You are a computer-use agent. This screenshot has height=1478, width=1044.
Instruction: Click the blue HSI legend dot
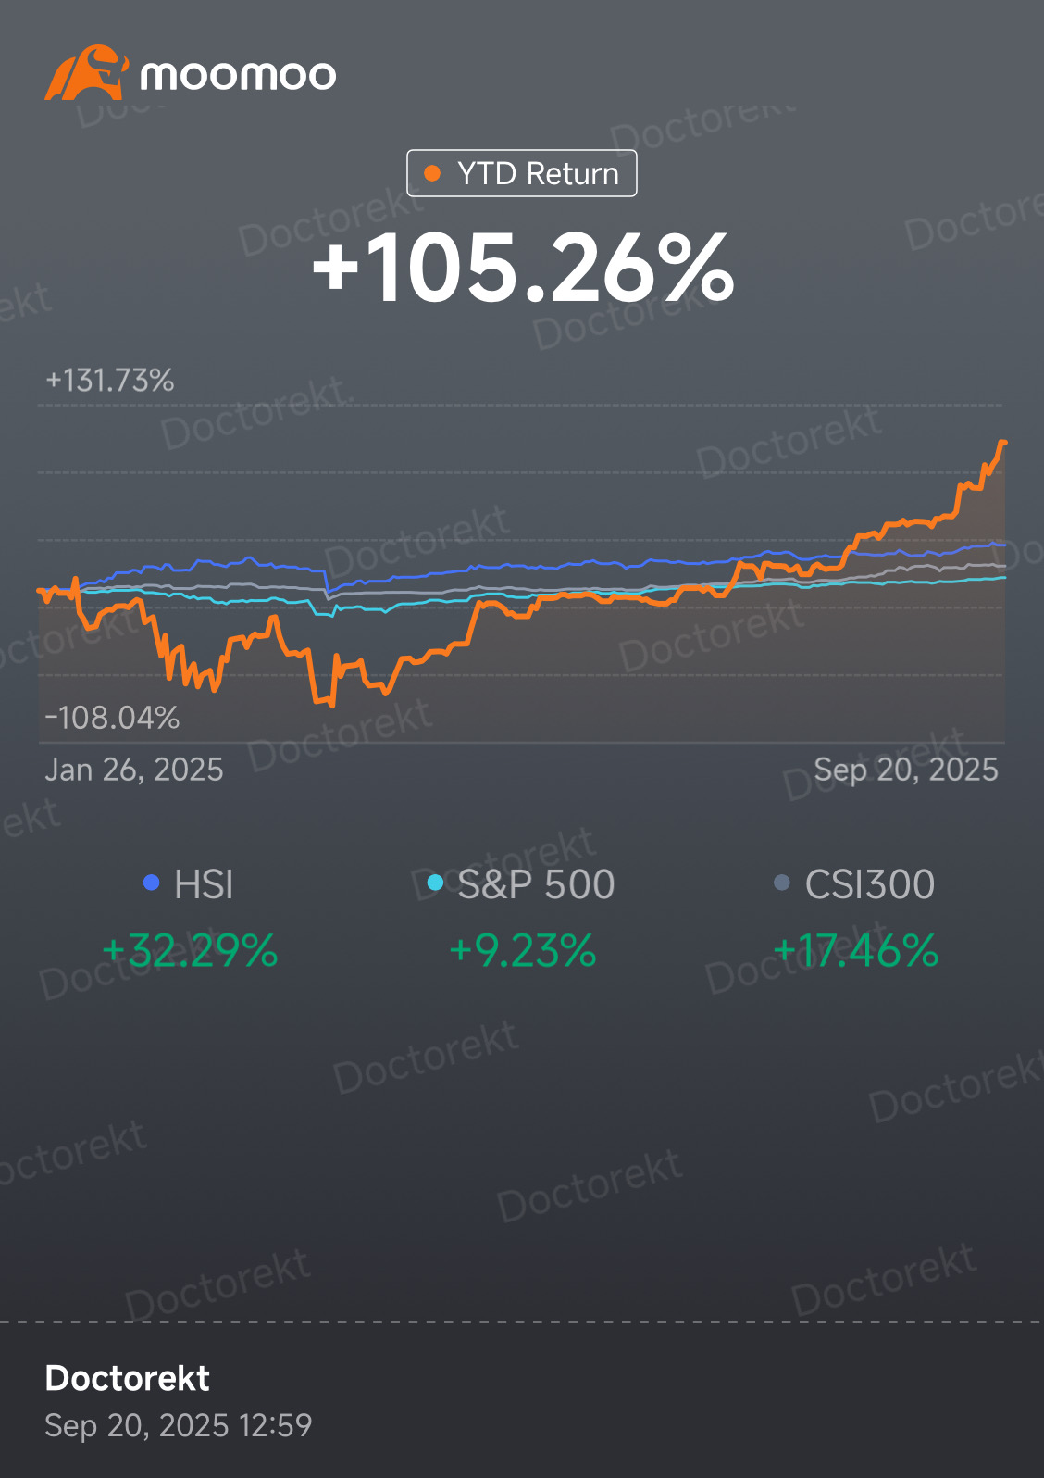click(x=152, y=883)
